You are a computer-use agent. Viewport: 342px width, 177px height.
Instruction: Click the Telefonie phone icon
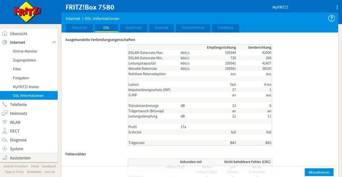5,104
